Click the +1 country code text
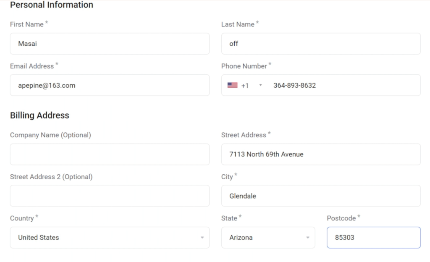Viewport: 430px width, 262px height. 245,85
